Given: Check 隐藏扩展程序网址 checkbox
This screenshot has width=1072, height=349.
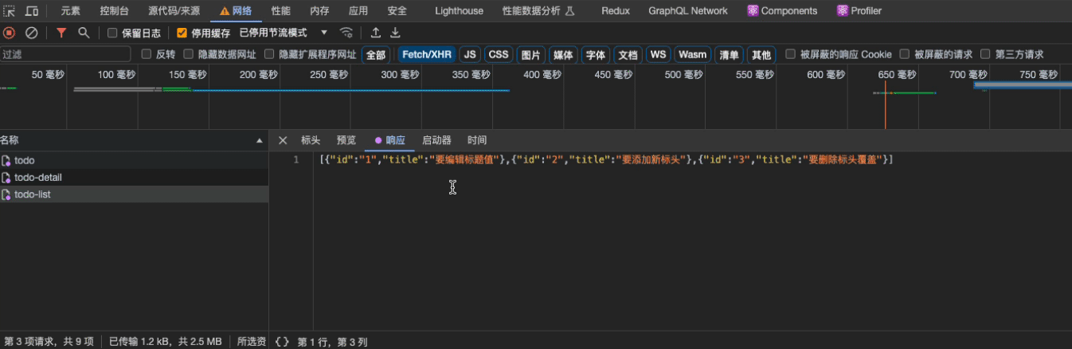Looking at the screenshot, I should (270, 54).
